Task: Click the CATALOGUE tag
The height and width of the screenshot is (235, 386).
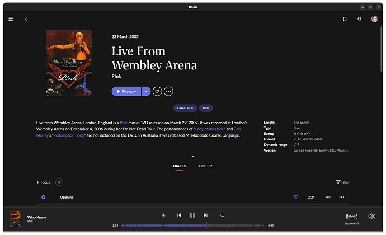Action: click(x=185, y=108)
